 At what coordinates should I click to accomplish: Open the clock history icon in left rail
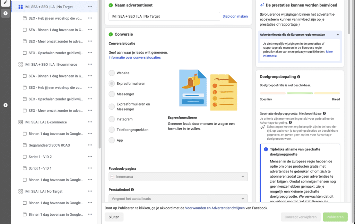click(5, 13)
